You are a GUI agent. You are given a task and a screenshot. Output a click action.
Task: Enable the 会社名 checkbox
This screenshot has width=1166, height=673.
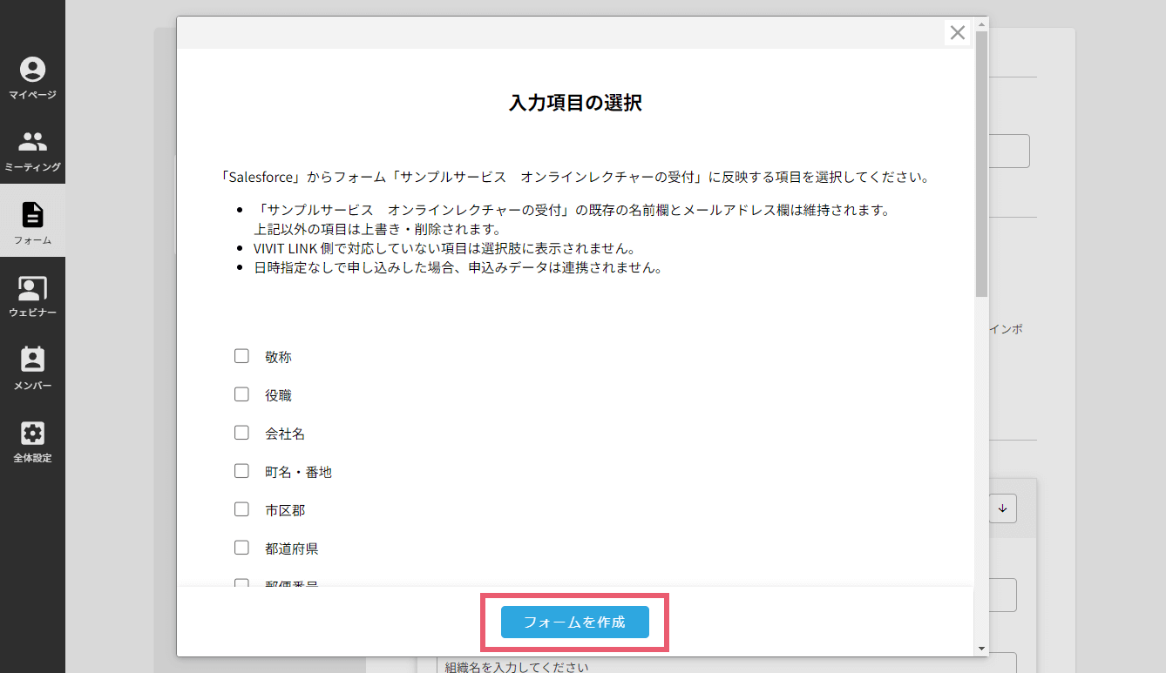pyautogui.click(x=241, y=433)
